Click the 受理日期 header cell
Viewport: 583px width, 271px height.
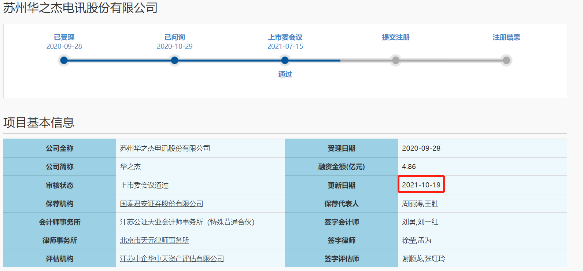click(x=342, y=148)
